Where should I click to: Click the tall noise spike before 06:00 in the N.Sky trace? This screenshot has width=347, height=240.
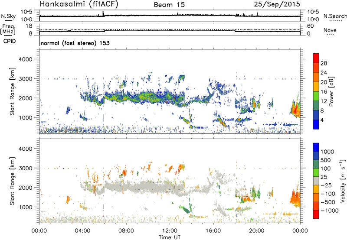click(103, 13)
